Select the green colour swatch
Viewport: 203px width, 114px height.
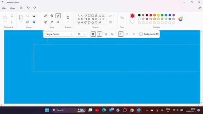click(162, 15)
